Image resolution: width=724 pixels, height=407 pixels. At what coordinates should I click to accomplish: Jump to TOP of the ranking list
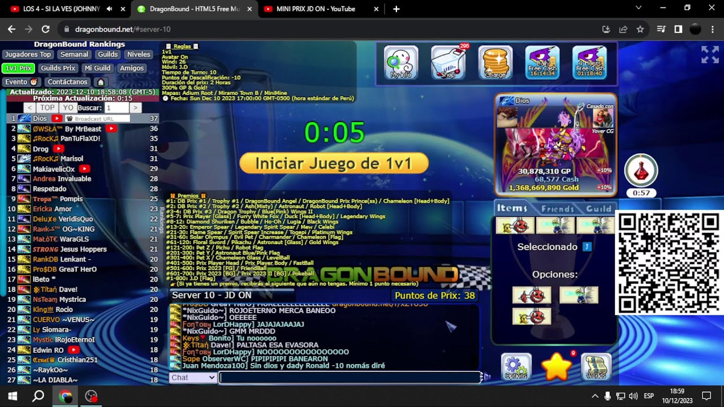click(x=48, y=107)
